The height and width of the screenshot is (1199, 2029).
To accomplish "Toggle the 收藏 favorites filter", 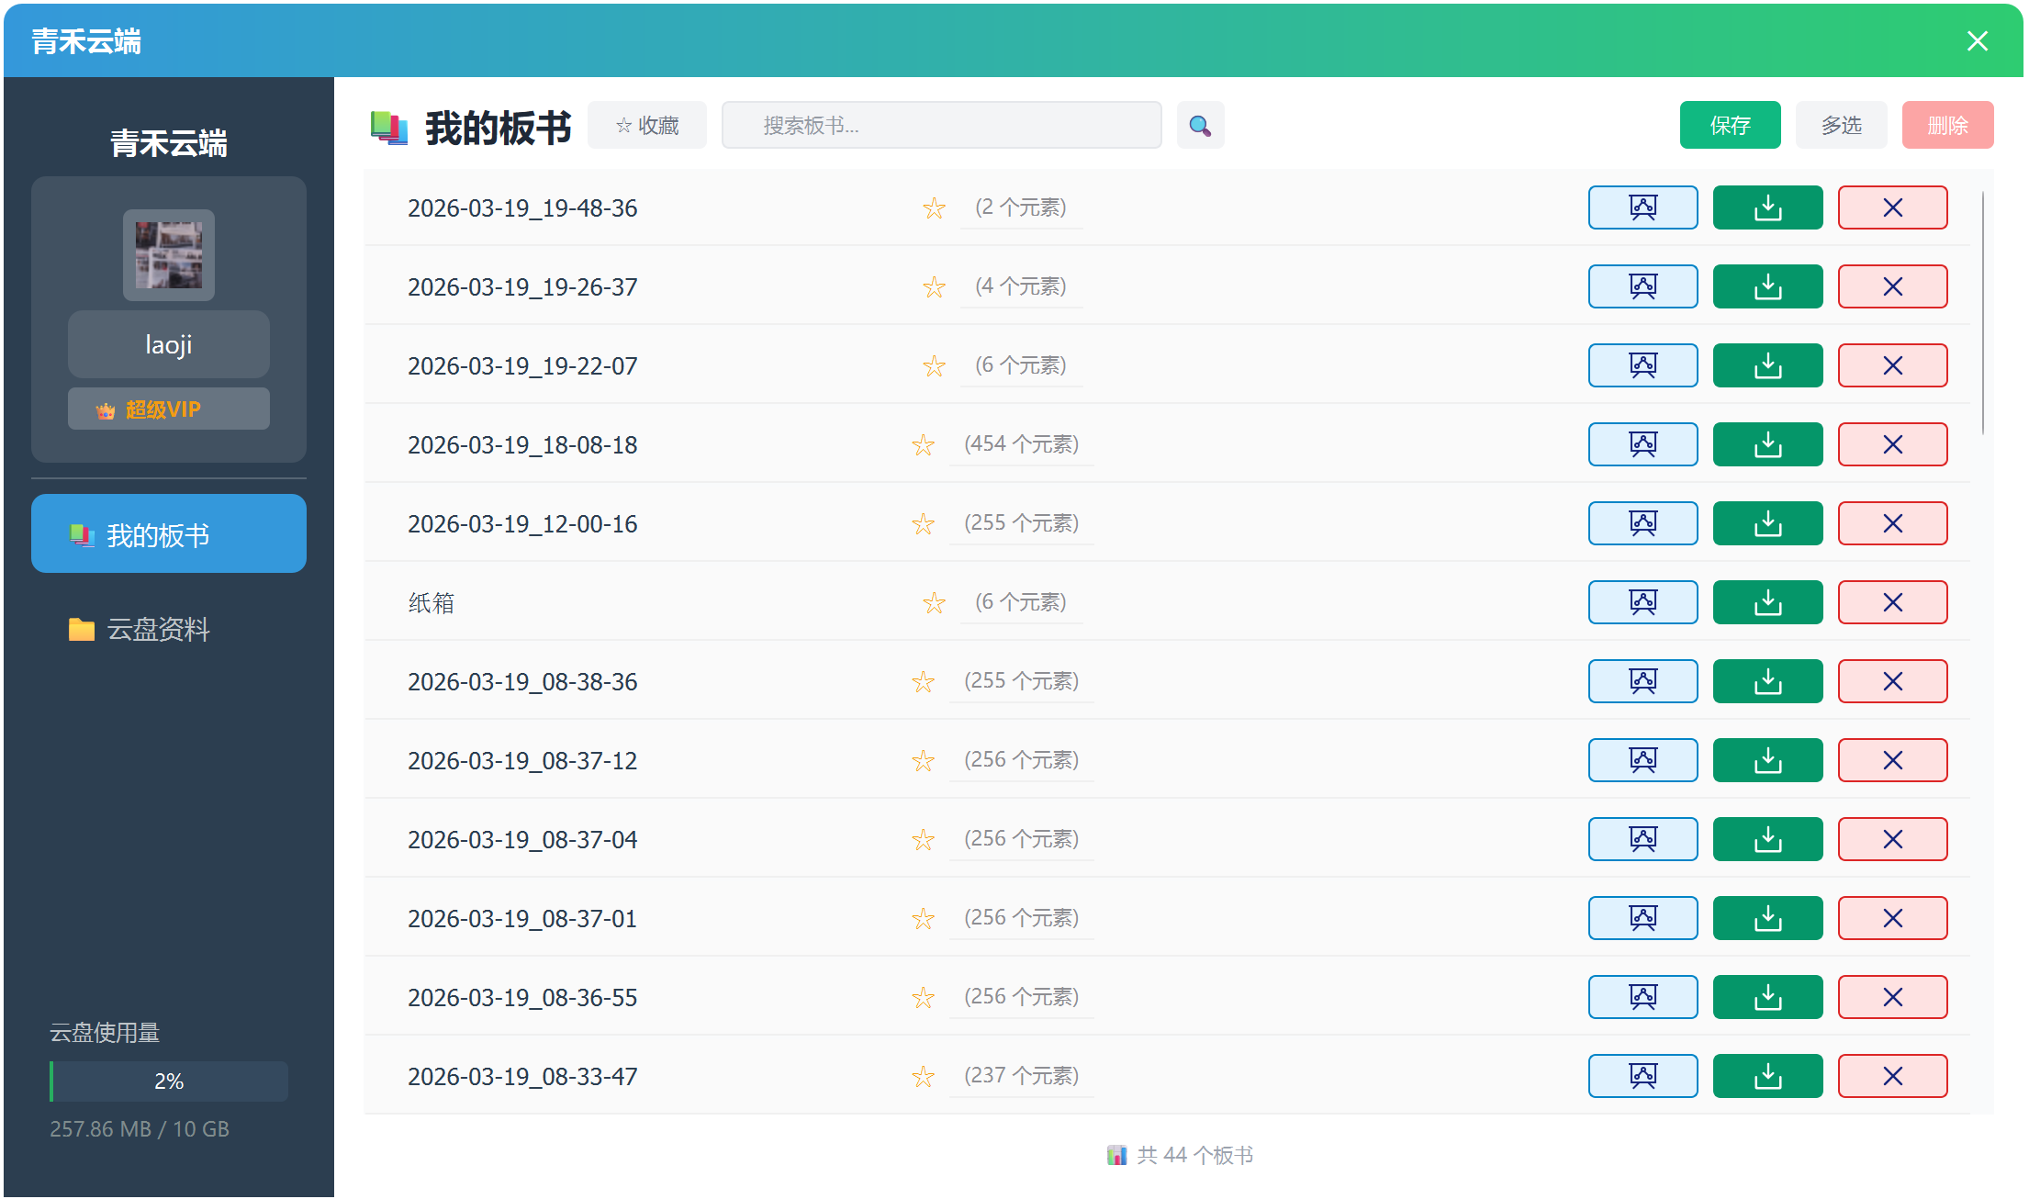I will [x=647, y=125].
